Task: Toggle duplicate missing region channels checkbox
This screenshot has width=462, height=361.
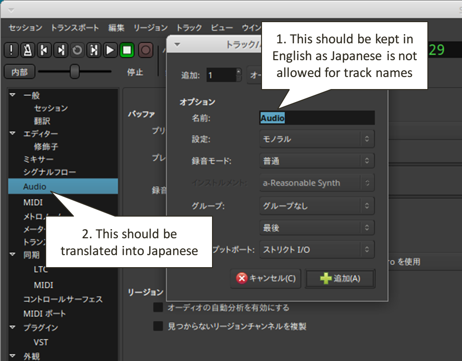Action: tap(158, 326)
